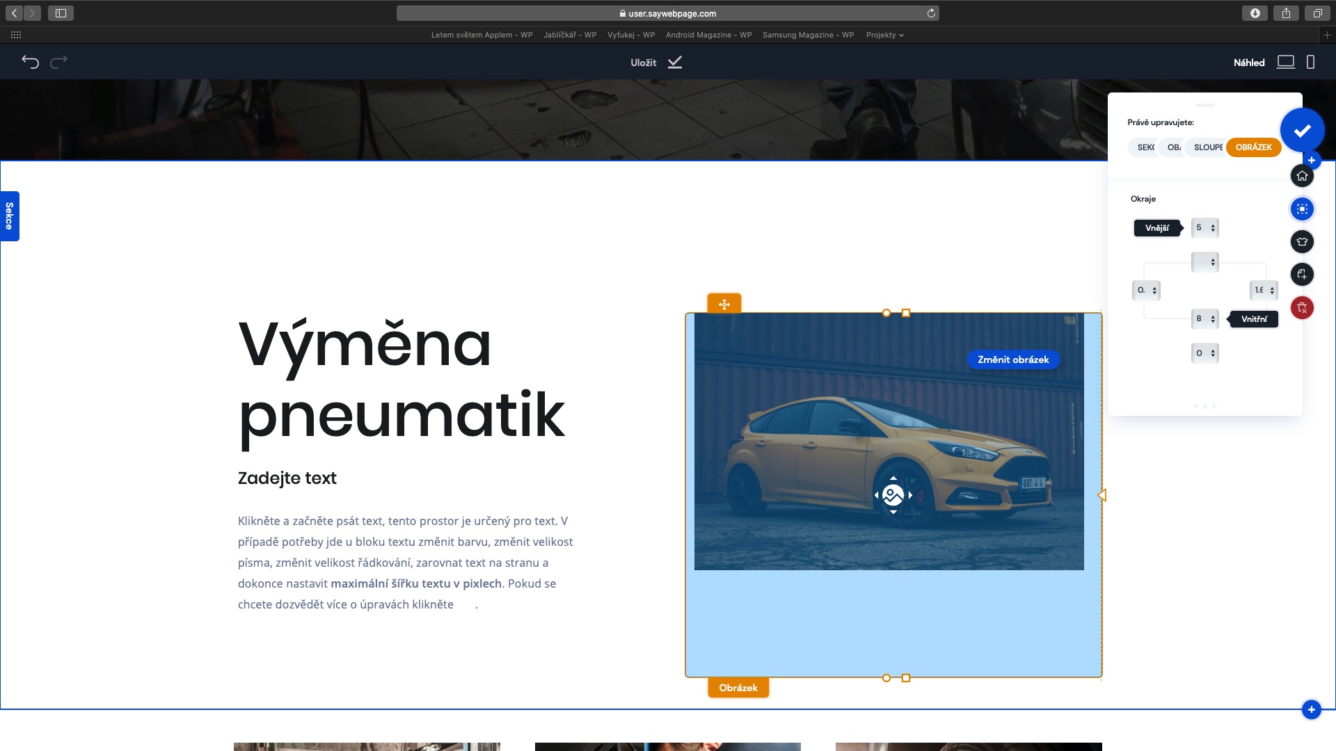
Task: Switch to mobile phone preview
Action: click(1310, 62)
